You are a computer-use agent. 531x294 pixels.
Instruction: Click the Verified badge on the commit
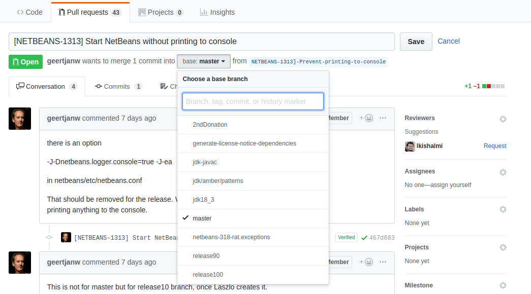tap(346, 237)
